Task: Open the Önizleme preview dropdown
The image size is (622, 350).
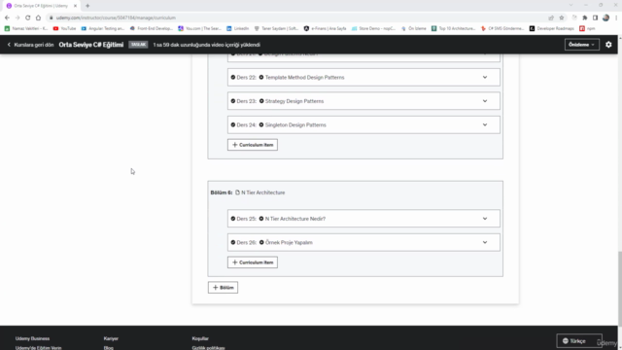Action: [x=581, y=45]
